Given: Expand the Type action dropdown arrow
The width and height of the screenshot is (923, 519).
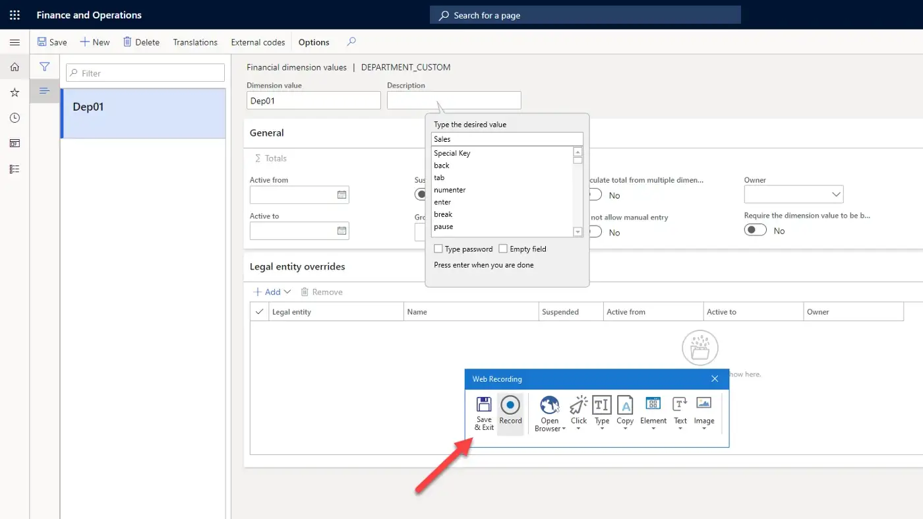Looking at the screenshot, I should click(602, 429).
